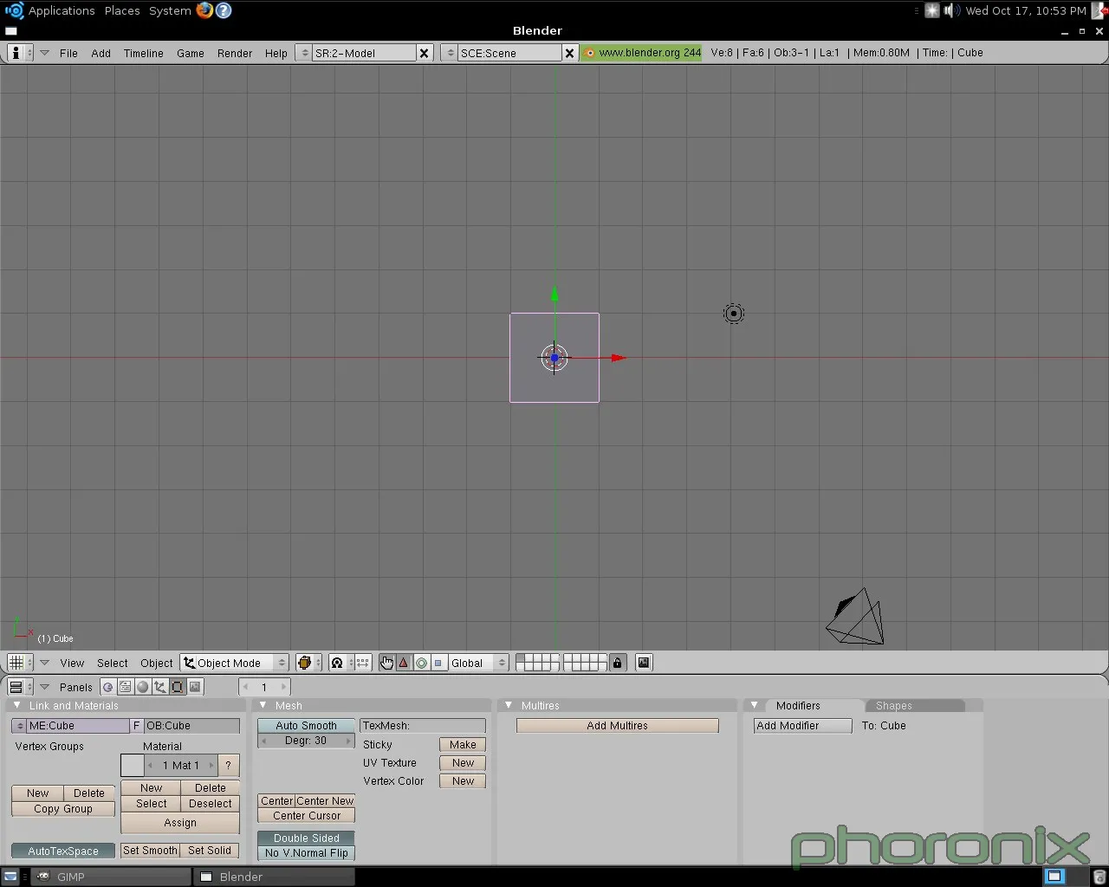Toggle No V.Normal Flip option

(307, 853)
